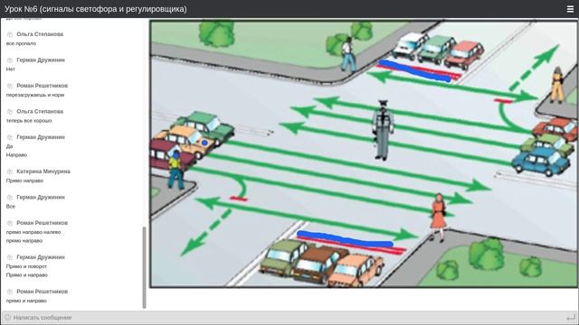Viewport: 579px width, 325px height.
Task: Select name Герман Дружинин above 'Нет'
Action: click(41, 60)
